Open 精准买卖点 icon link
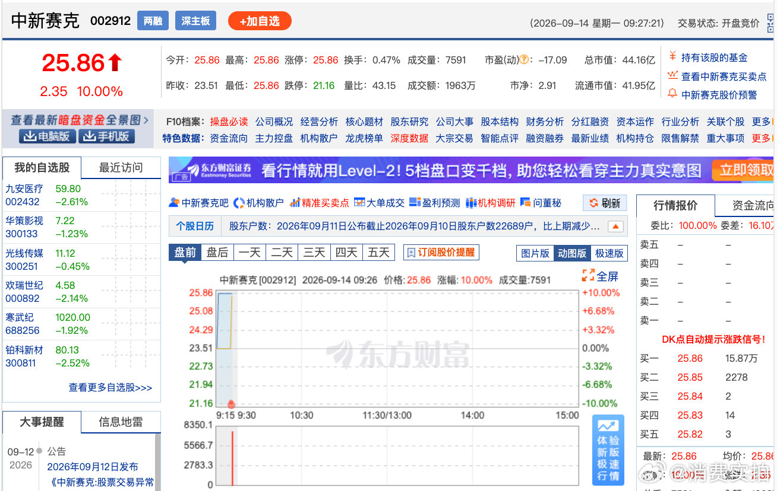Image resolution: width=777 pixels, height=491 pixels. [x=320, y=203]
